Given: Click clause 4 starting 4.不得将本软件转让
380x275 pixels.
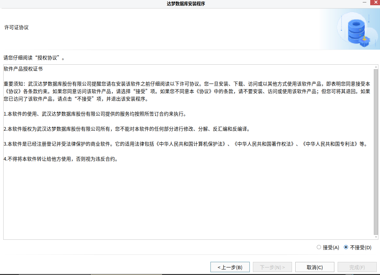Looking at the screenshot, I should click(61, 159).
